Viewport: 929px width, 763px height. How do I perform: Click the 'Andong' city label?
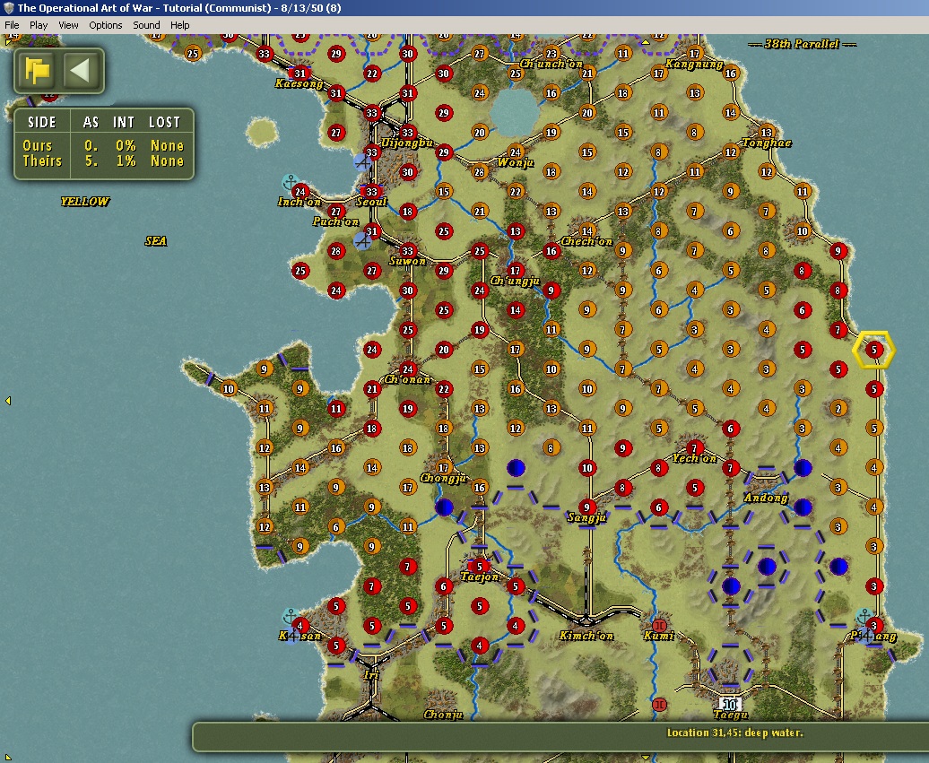point(766,498)
